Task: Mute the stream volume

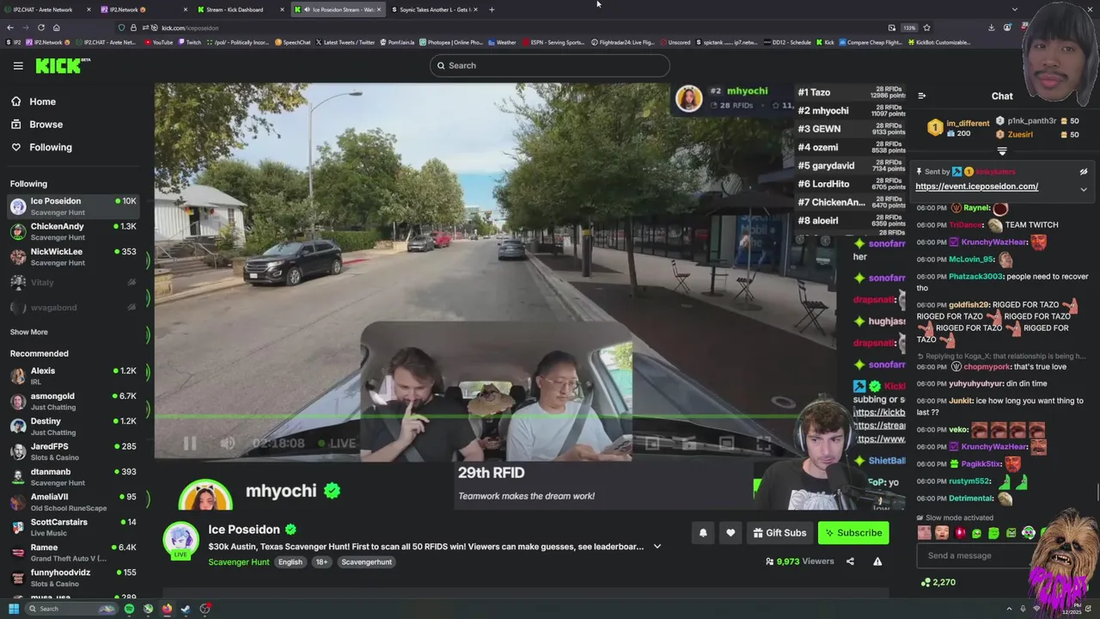Action: (228, 444)
